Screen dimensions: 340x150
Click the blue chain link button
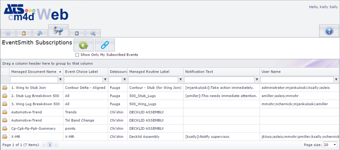105,45
